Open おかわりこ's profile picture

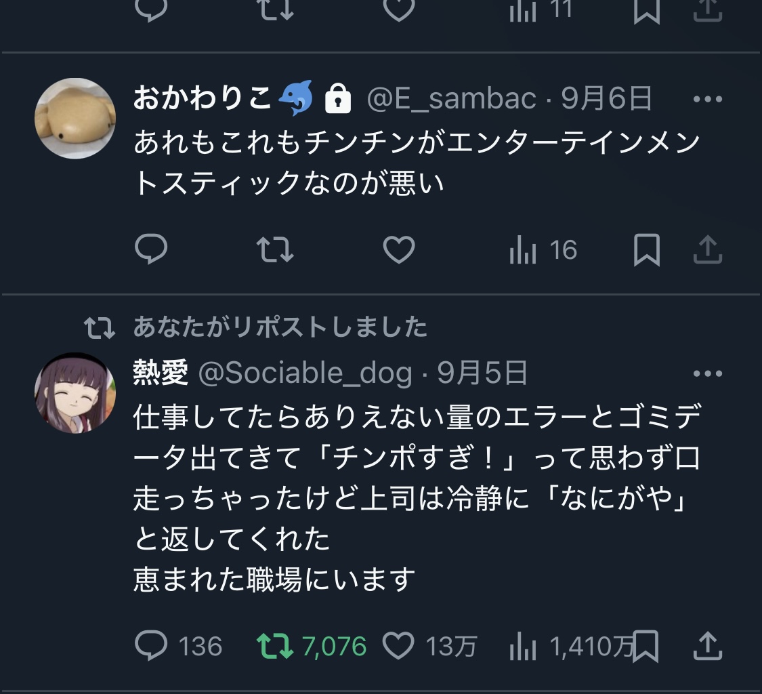pos(75,119)
